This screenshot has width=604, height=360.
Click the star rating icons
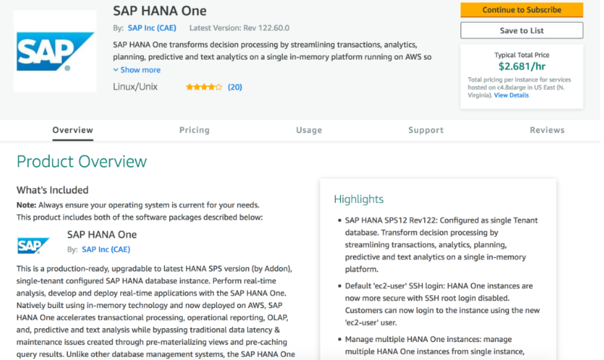click(x=204, y=87)
